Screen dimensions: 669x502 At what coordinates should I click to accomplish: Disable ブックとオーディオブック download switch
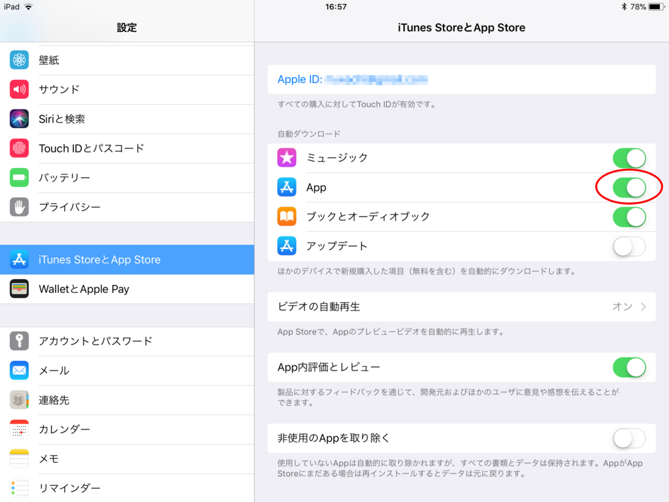(x=629, y=217)
